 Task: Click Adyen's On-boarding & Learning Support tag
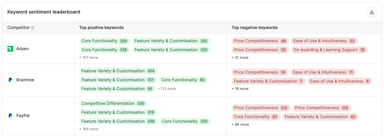[329, 50]
